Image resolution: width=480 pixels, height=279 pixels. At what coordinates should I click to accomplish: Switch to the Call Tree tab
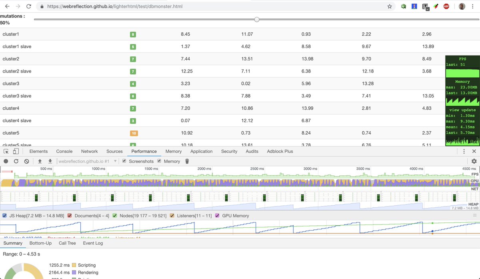(x=67, y=243)
